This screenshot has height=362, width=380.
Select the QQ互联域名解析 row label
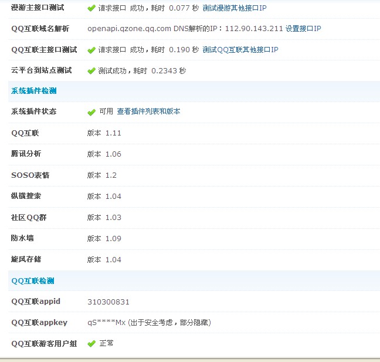pyautogui.click(x=40, y=29)
